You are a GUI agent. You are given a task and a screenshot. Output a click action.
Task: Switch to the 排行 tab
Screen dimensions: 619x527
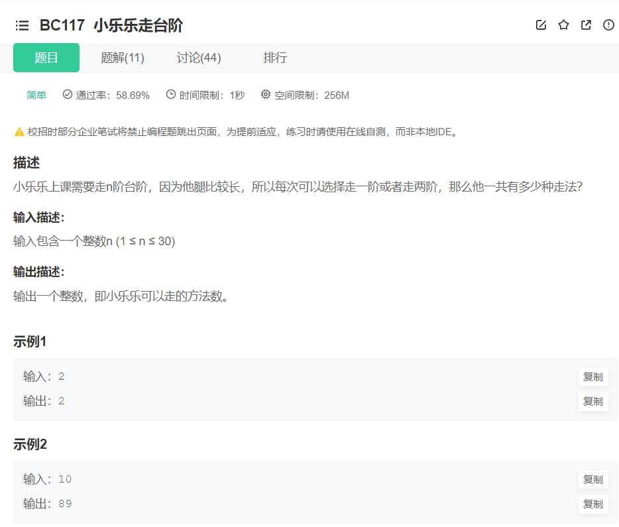point(276,58)
